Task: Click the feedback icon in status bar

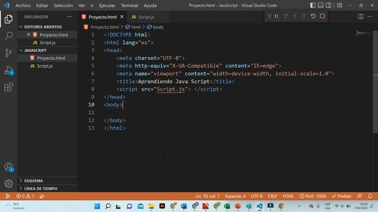Action: tap(360, 196)
